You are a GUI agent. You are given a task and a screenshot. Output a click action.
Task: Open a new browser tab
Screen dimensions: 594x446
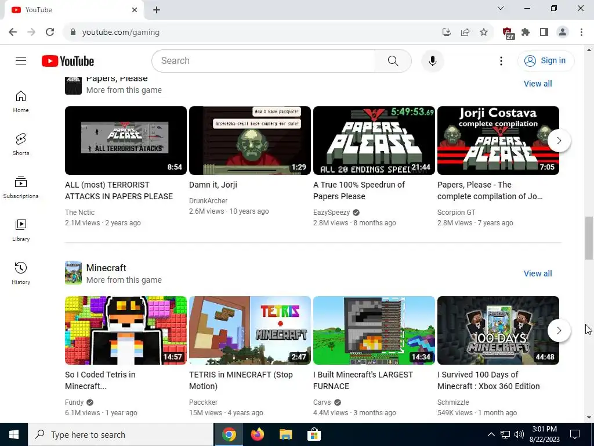[x=157, y=10]
